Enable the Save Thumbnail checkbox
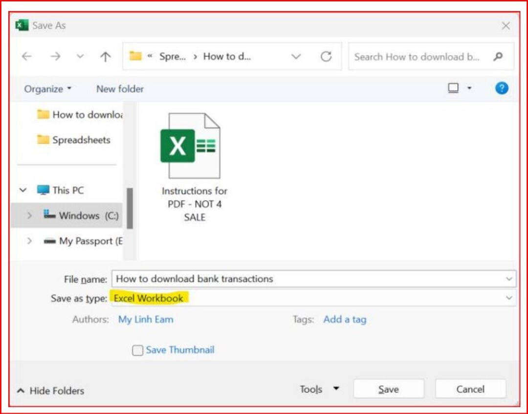Image resolution: width=528 pixels, height=414 pixels. [x=137, y=350]
